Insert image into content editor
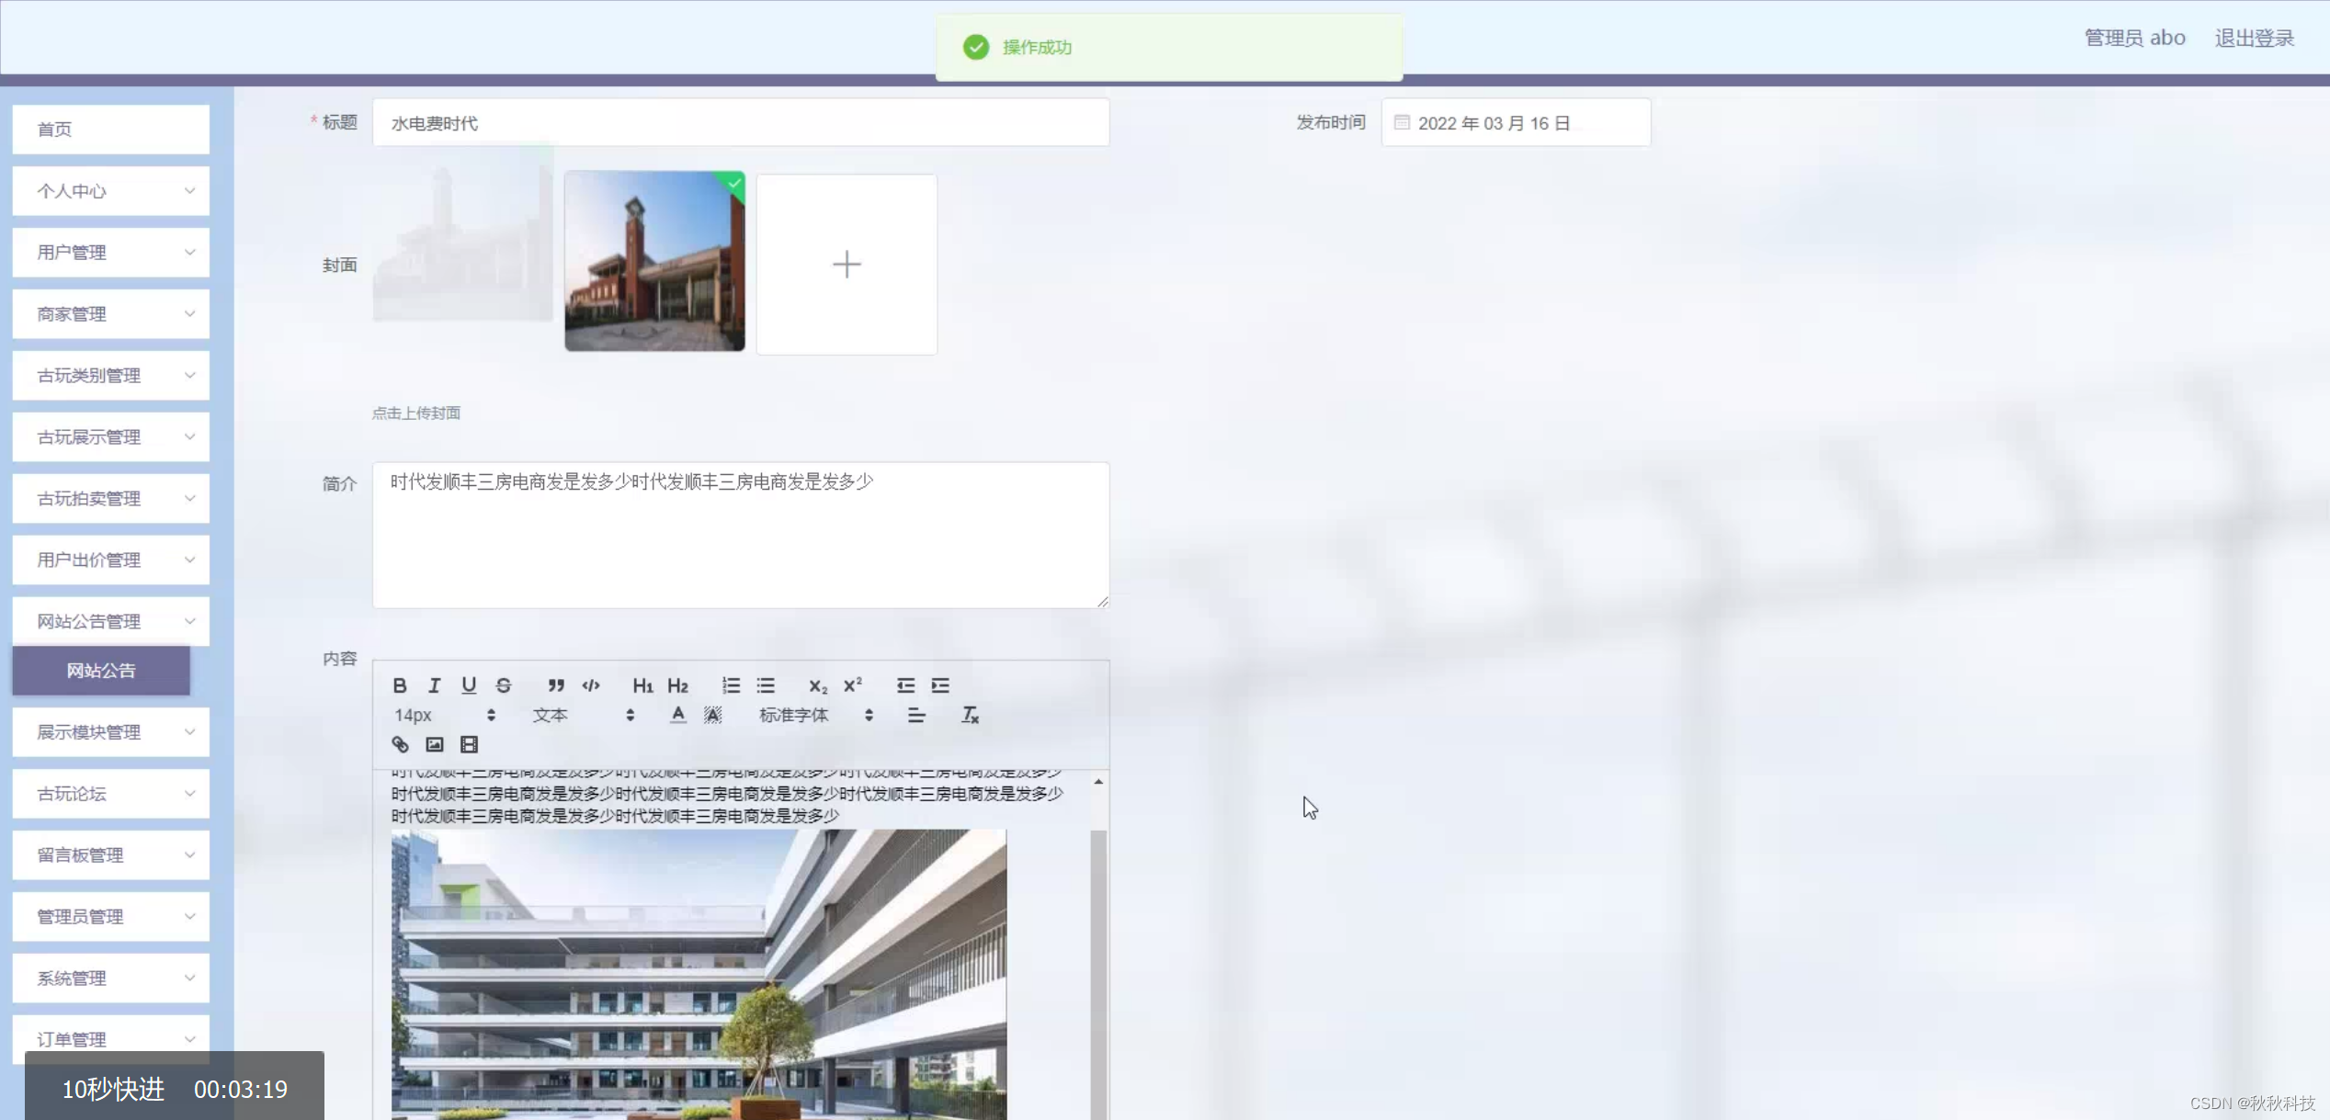 (435, 744)
